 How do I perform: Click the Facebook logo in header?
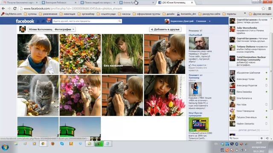25,21
